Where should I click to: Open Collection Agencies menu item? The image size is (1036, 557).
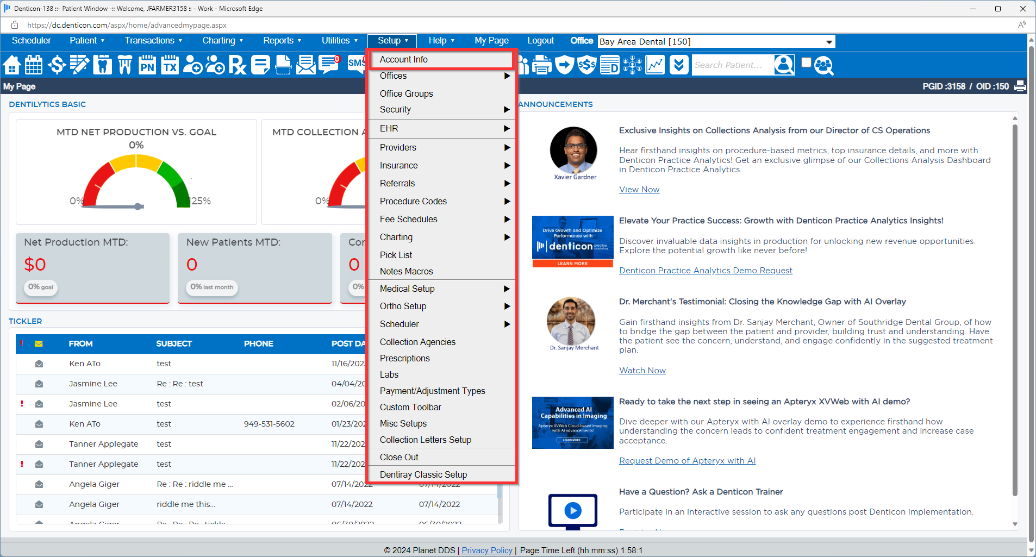[442, 342]
